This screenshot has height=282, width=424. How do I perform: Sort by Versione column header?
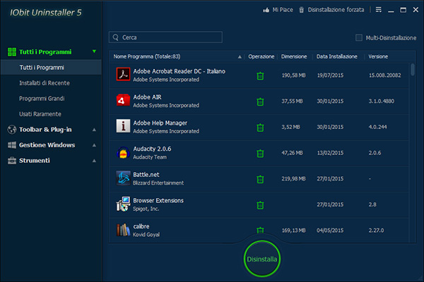(x=378, y=56)
